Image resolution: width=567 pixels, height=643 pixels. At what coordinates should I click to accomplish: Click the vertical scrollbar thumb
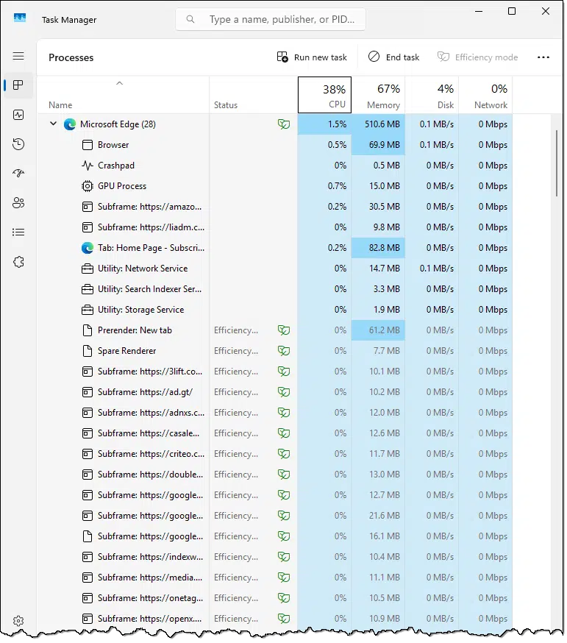[x=557, y=163]
